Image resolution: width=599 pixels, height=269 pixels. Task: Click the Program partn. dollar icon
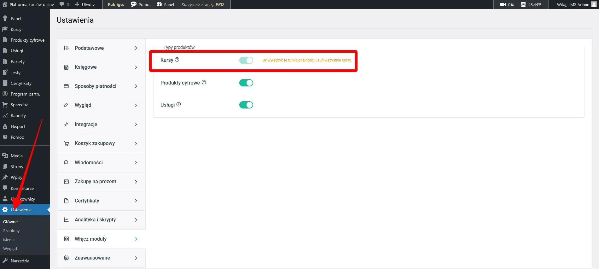5,94
